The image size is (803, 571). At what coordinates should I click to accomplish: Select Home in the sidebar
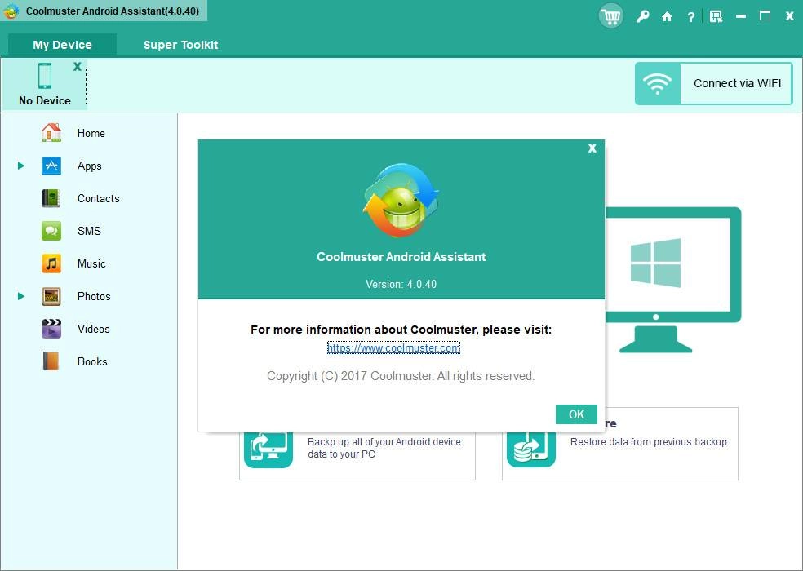(91, 133)
